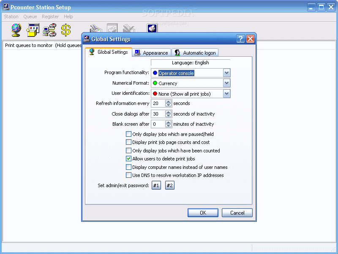Click the Refresh information every spinner arrows

coord(168,103)
